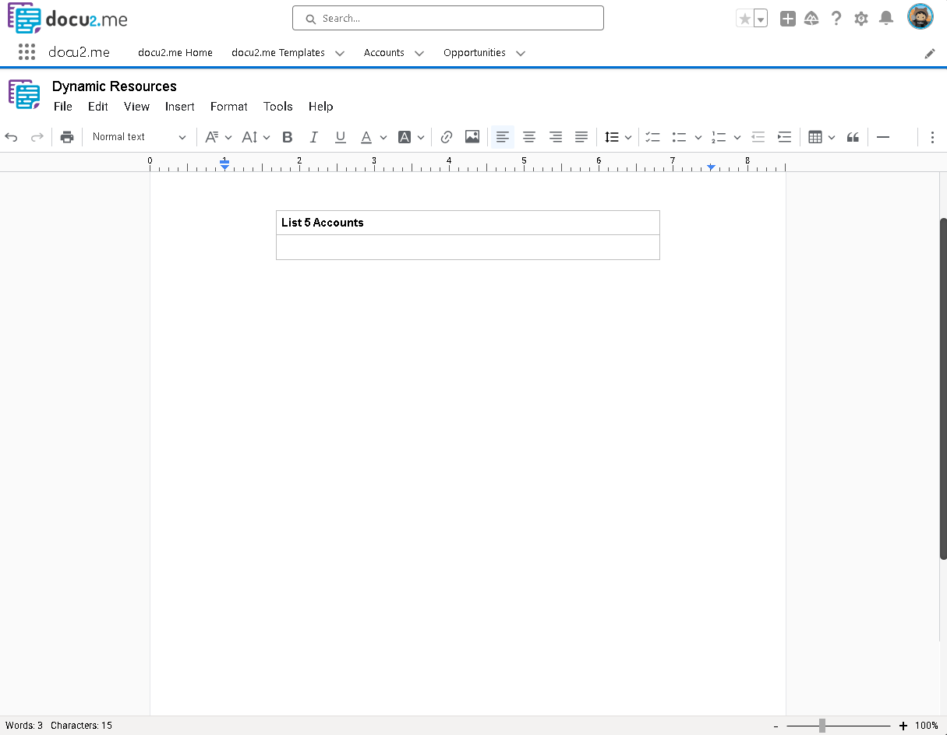The height and width of the screenshot is (735, 947).
Task: Align text right
Action: click(556, 137)
